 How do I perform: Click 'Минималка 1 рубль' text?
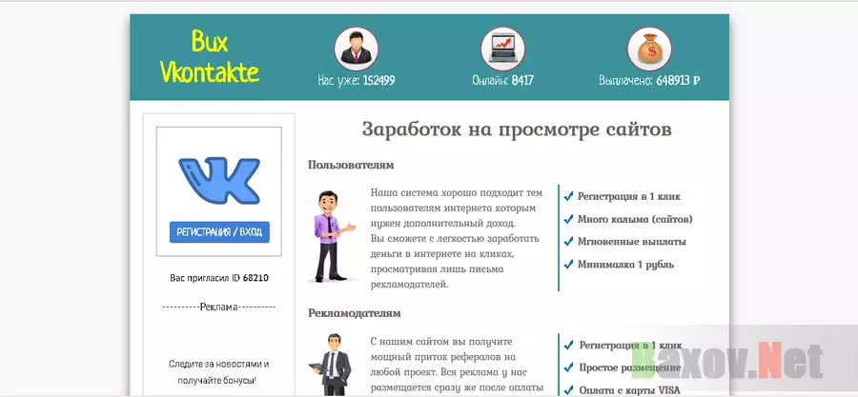pos(626,265)
